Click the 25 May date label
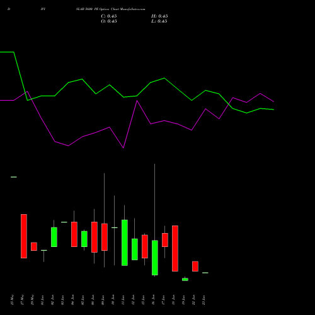The width and height of the screenshot is (315, 315). pyautogui.click(x=12, y=300)
